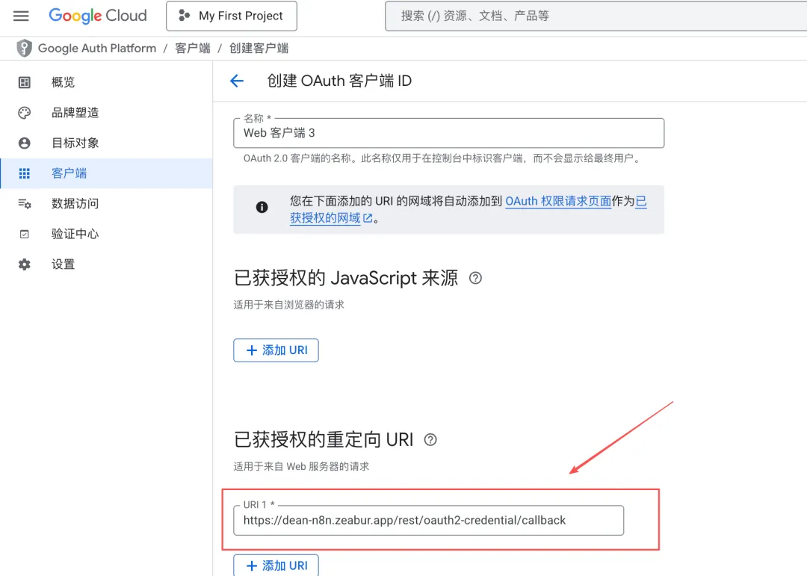The image size is (807, 576).
Task: Click the 目标对象 person icon
Action: tap(24, 143)
